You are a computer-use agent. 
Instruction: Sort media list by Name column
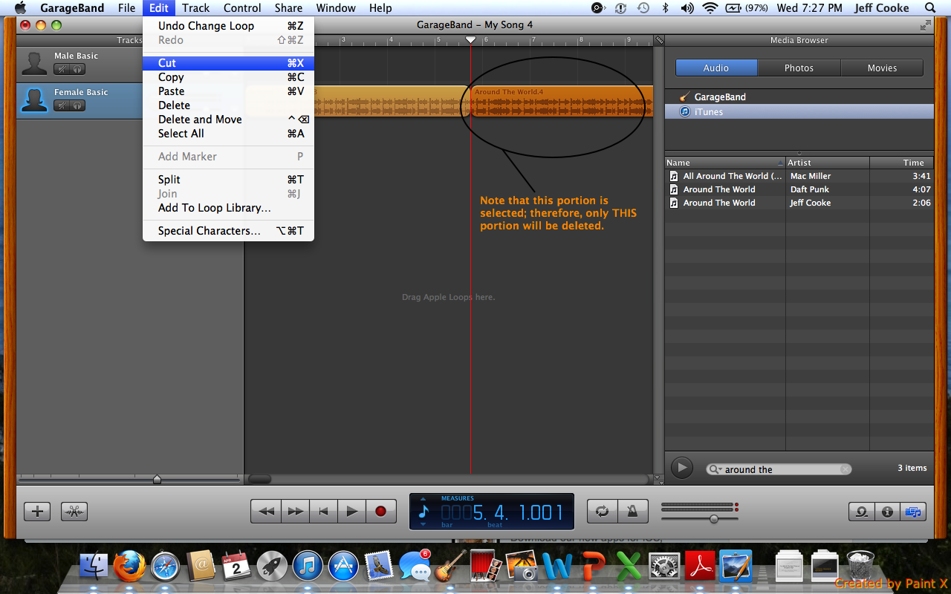tap(725, 163)
